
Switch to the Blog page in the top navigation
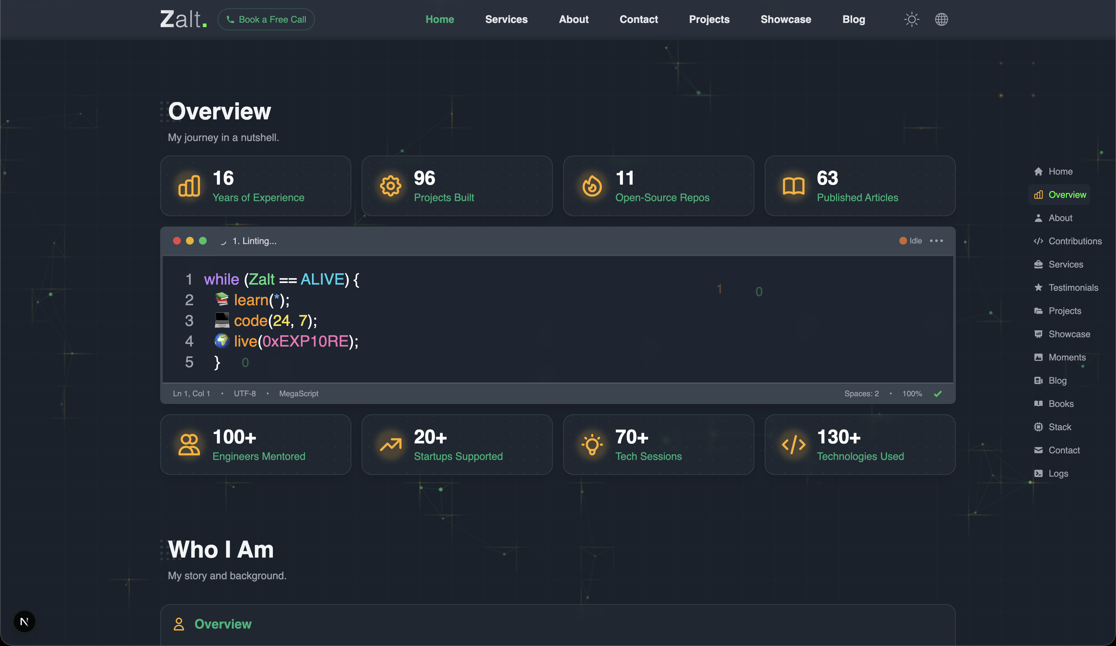853,19
